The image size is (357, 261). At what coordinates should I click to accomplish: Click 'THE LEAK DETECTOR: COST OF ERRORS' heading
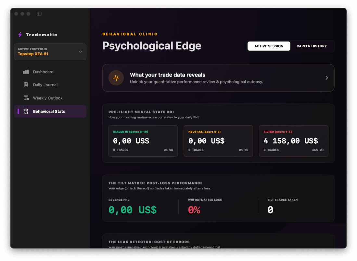(x=149, y=242)
